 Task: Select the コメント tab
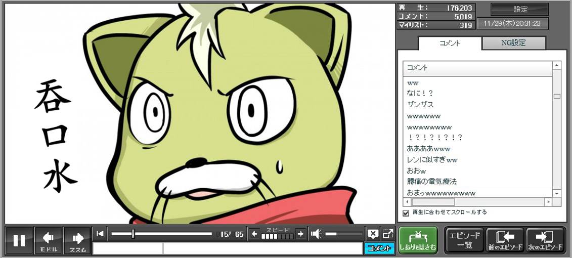pos(450,43)
